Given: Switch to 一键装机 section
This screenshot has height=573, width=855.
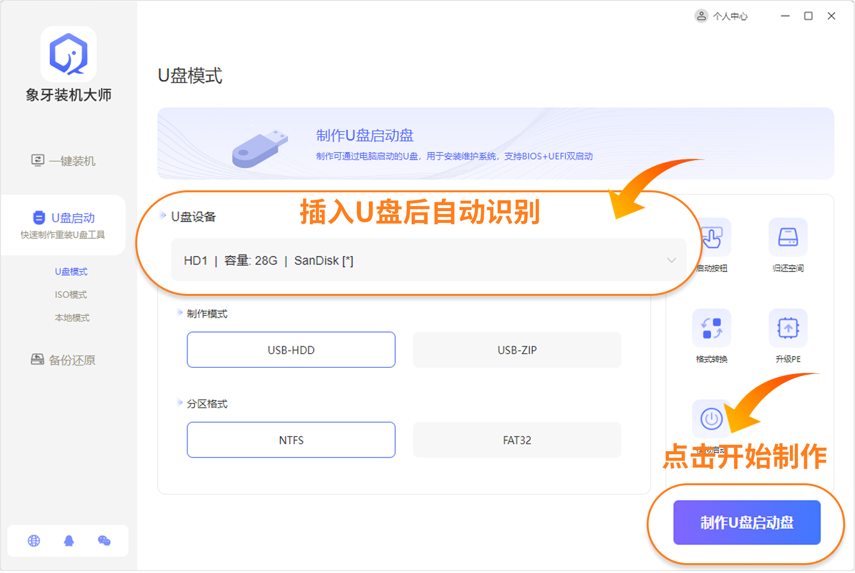Looking at the screenshot, I should point(63,161).
